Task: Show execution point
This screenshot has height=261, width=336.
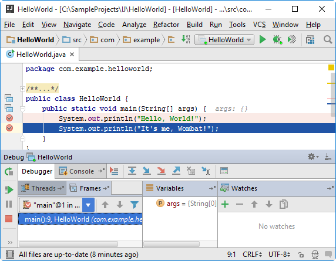Action: (114, 171)
